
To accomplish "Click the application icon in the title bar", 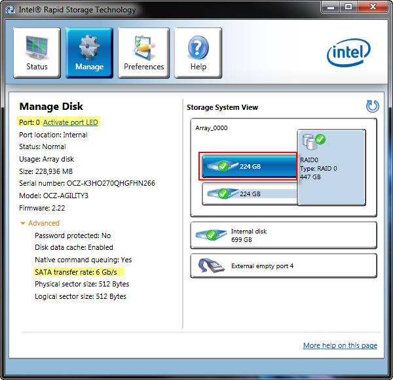I will click(10, 10).
